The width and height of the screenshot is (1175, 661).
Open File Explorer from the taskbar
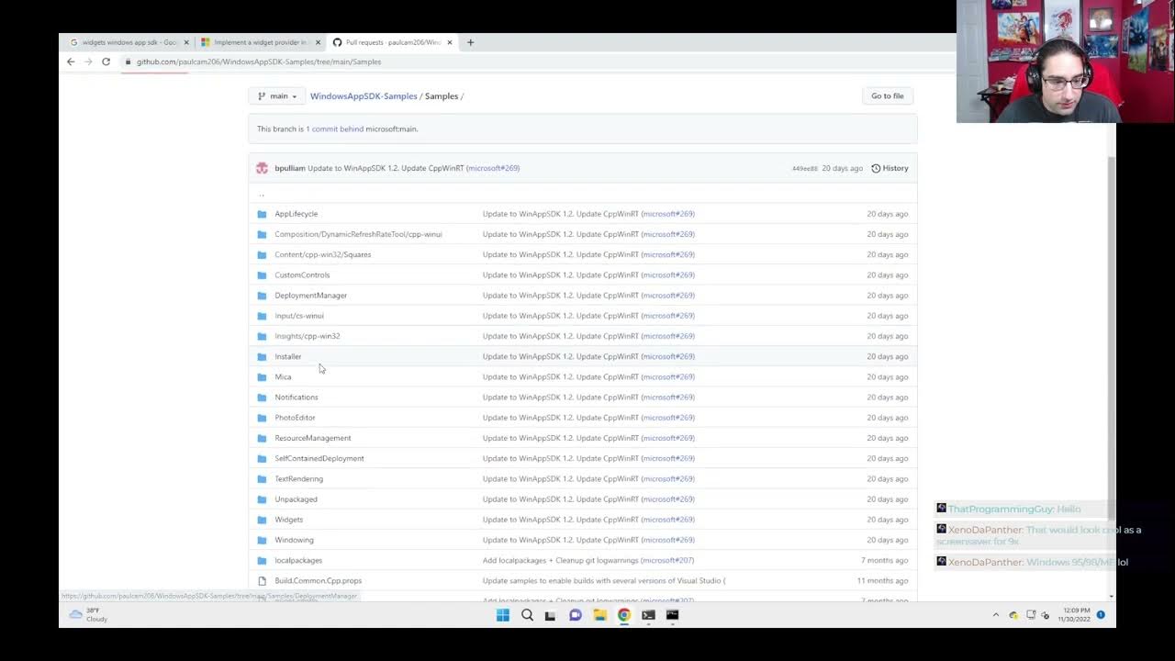[x=599, y=615]
